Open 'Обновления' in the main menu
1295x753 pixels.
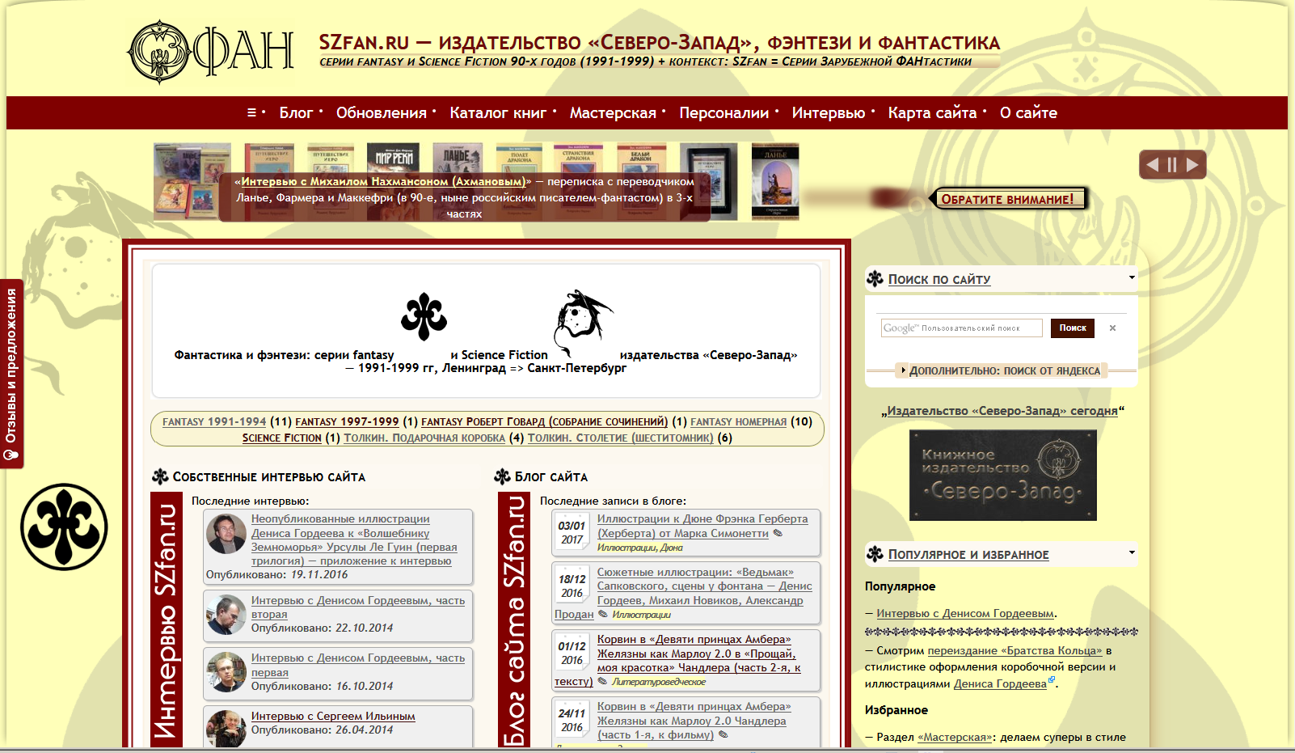tap(382, 113)
